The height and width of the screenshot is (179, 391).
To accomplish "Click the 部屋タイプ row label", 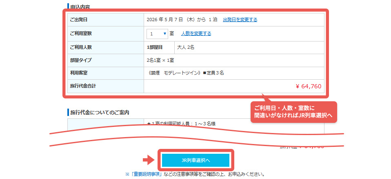I will [x=81, y=60].
